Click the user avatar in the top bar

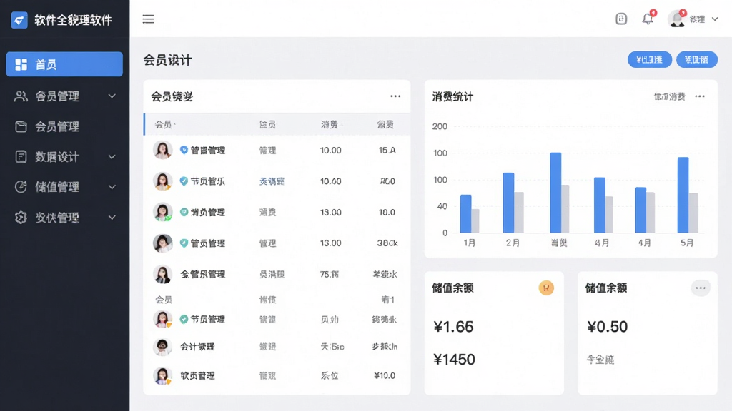click(x=676, y=19)
